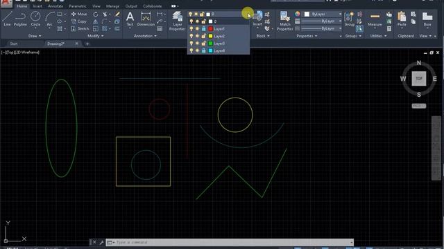The image size is (444, 249).
Task: Click Layer3 green color swatch
Action: tap(210, 44)
